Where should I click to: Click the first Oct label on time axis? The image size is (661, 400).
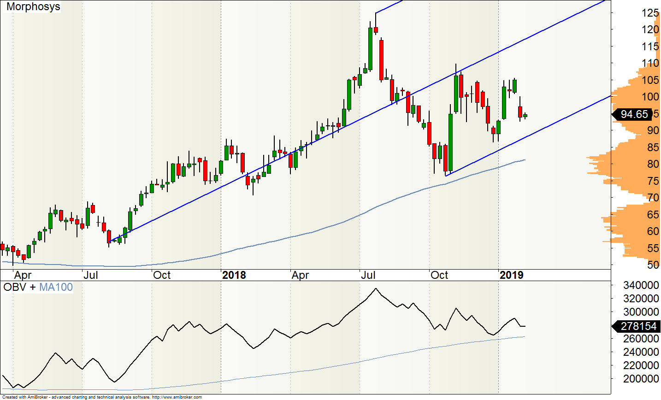click(x=162, y=275)
